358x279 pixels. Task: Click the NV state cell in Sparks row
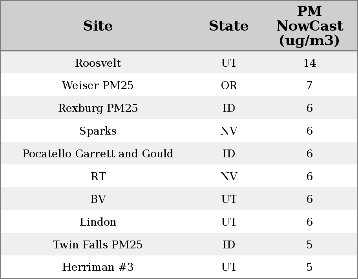(x=229, y=131)
